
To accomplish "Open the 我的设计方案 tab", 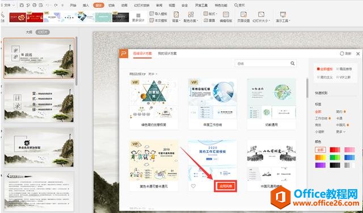I will (167, 53).
